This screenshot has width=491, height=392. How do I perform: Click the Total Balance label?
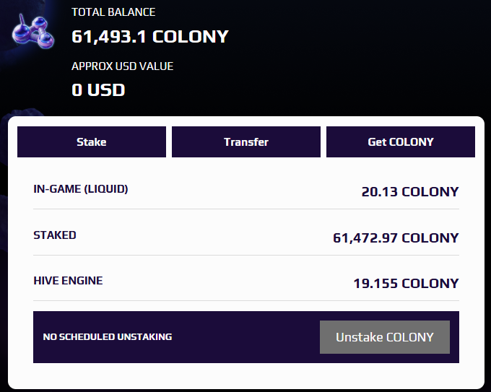(x=113, y=12)
